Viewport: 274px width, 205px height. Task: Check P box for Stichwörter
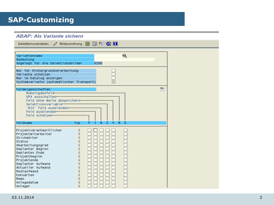(89, 138)
